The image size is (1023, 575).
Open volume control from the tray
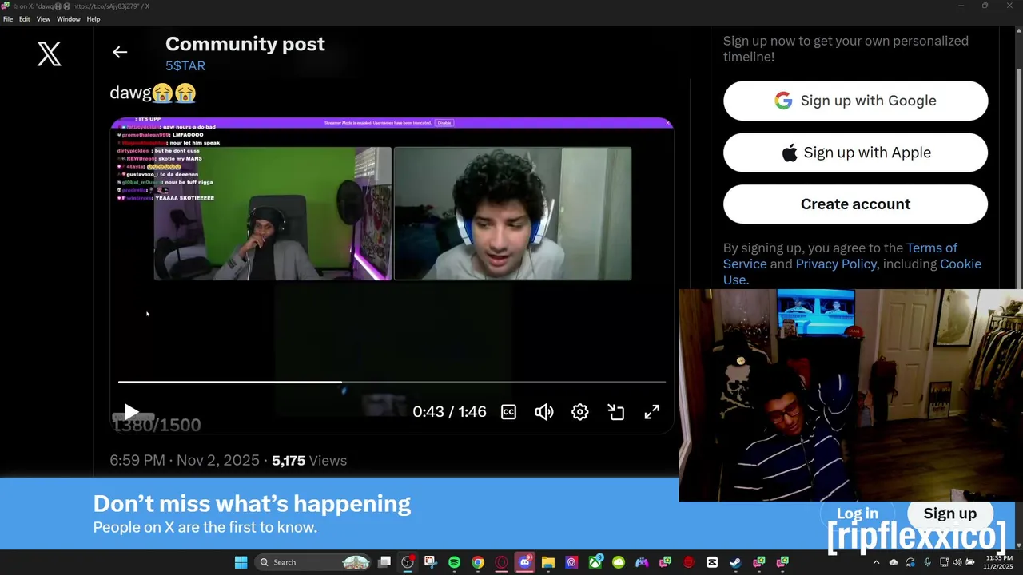click(x=957, y=562)
